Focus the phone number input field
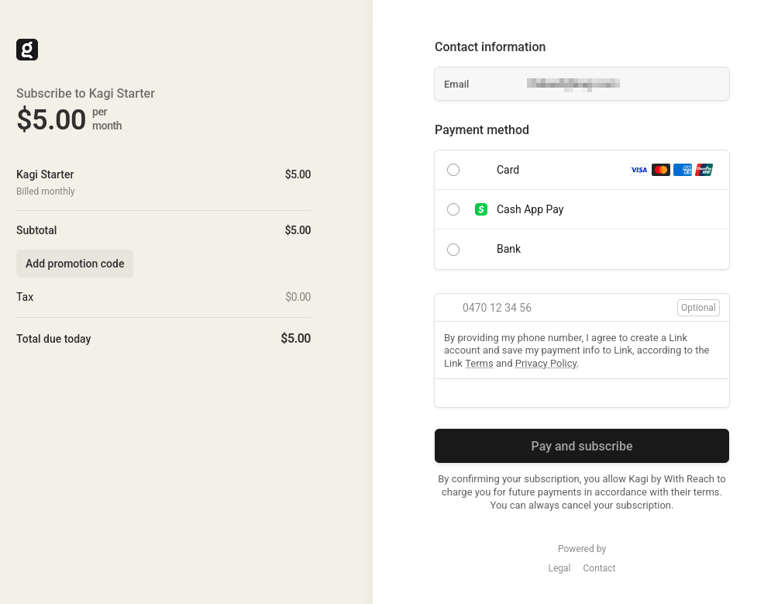The image size is (771, 604). 558,308
